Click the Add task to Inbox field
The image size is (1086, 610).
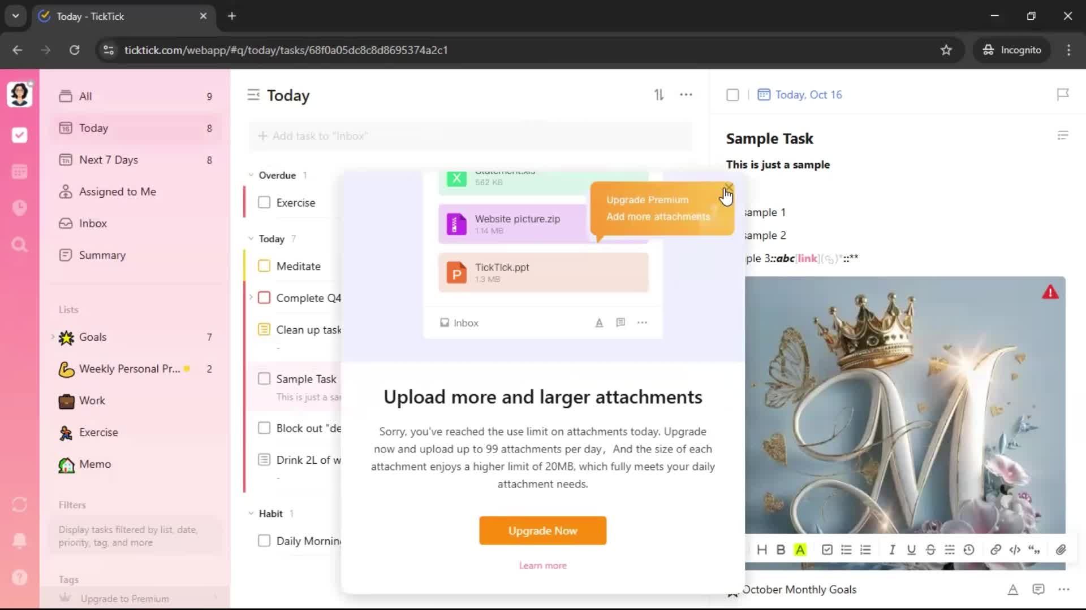pos(469,136)
